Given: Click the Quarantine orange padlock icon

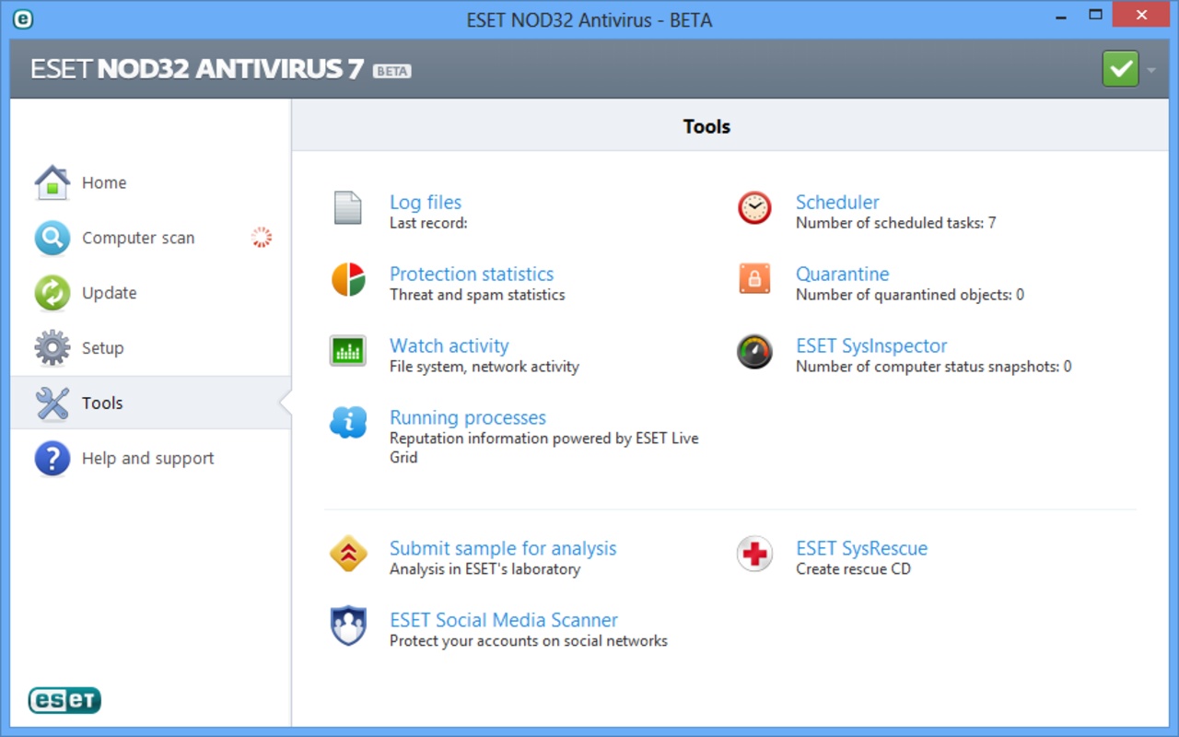Looking at the screenshot, I should [x=754, y=279].
